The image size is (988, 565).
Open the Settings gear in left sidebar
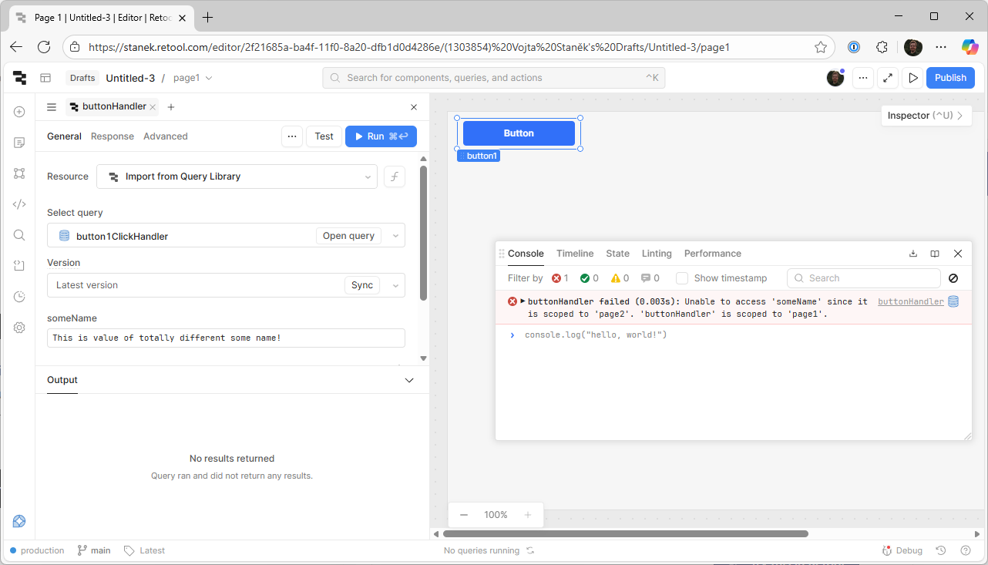[19, 328]
